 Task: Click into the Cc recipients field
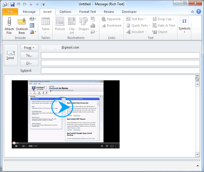pos(120,63)
